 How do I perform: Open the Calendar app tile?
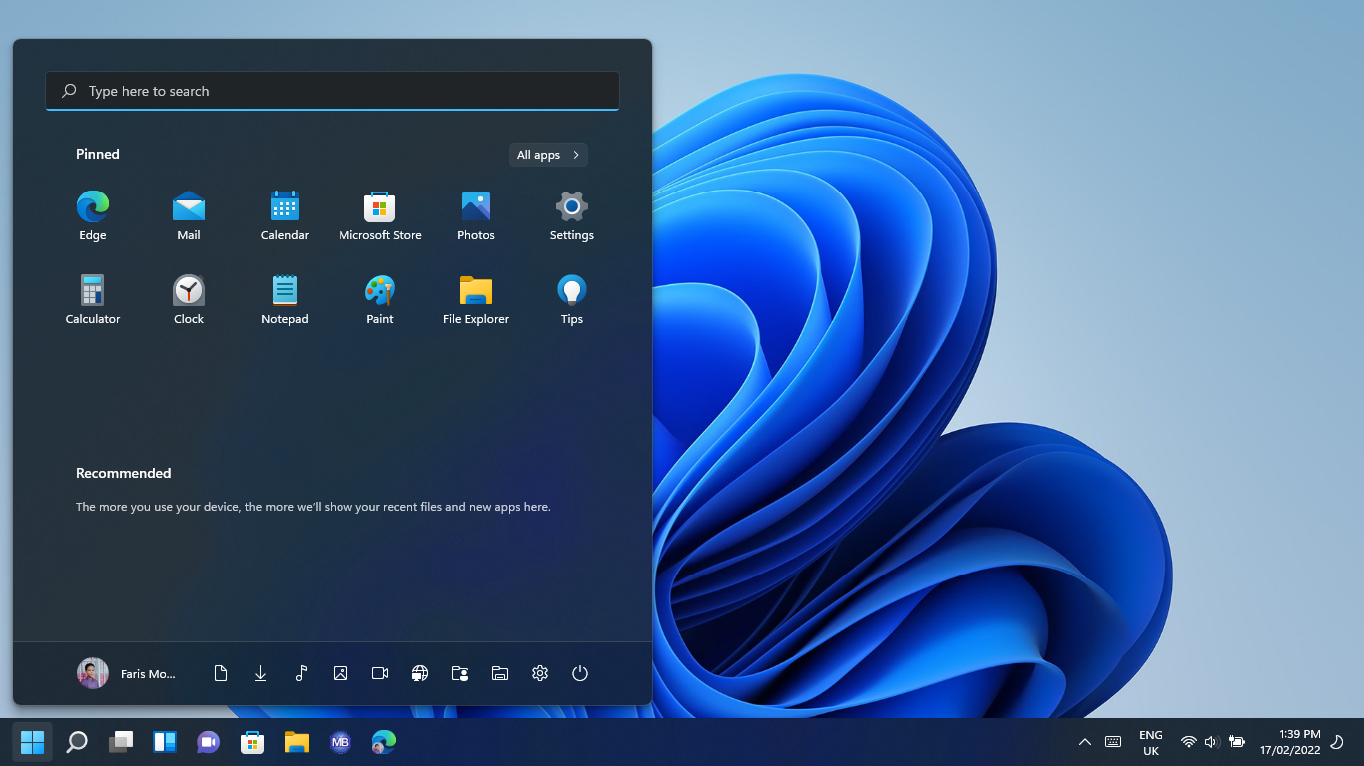[285, 216]
